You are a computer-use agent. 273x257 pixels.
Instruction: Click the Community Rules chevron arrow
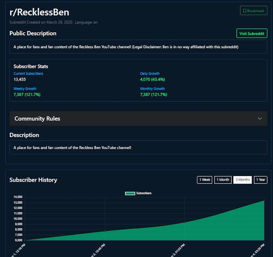click(x=260, y=118)
